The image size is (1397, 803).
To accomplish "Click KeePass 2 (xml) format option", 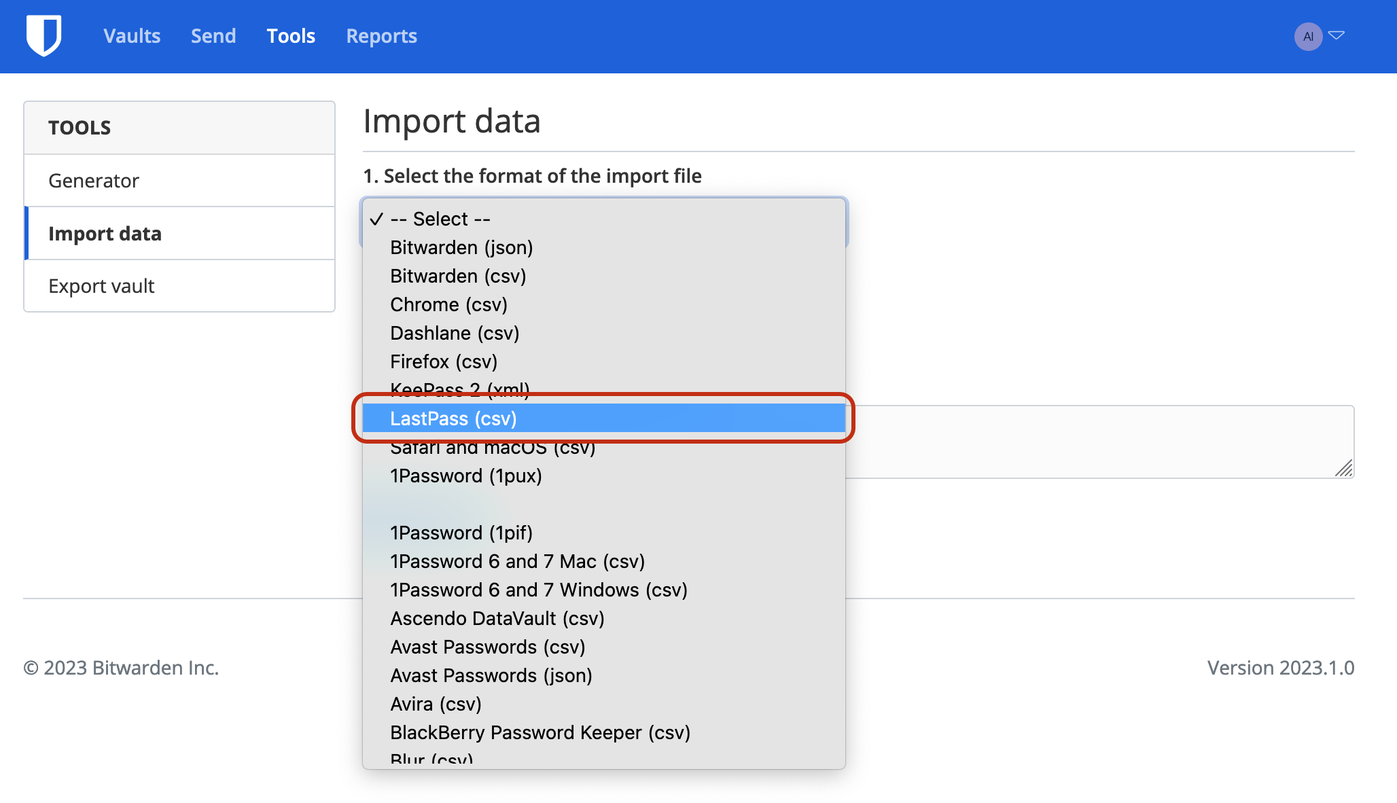I will click(461, 389).
